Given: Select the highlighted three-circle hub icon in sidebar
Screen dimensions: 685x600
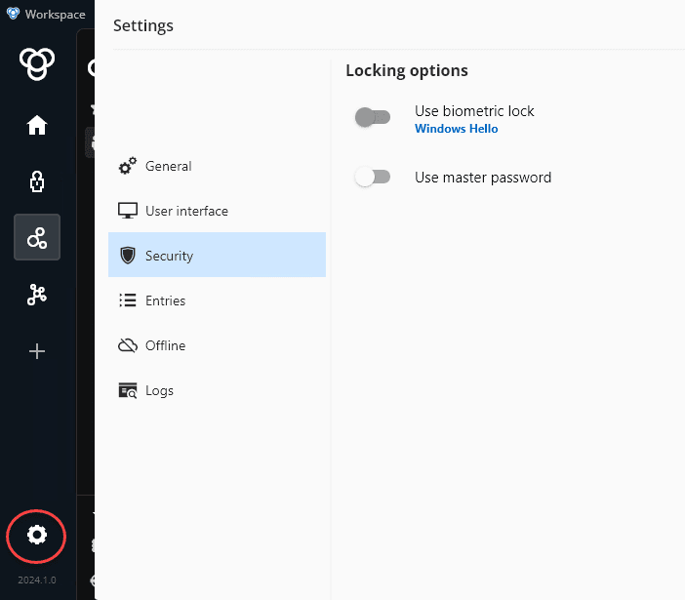Looking at the screenshot, I should click(37, 237).
